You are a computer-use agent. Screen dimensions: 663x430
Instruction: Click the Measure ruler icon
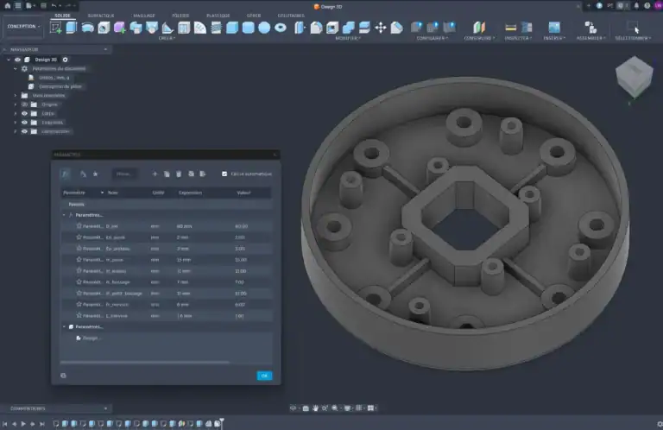510,28
